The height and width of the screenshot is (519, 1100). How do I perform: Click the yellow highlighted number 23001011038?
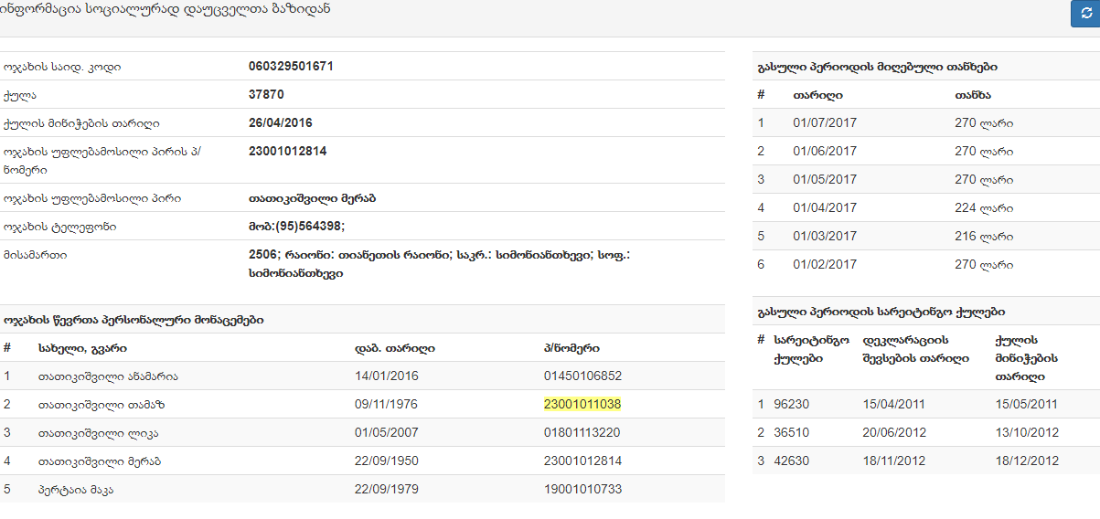(x=582, y=404)
